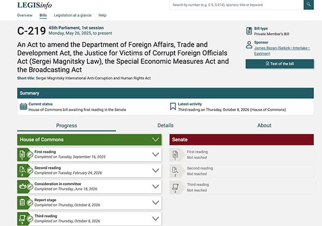
Task: Click the 45th Parliament, 1st session link
Action: pyautogui.click(x=76, y=28)
